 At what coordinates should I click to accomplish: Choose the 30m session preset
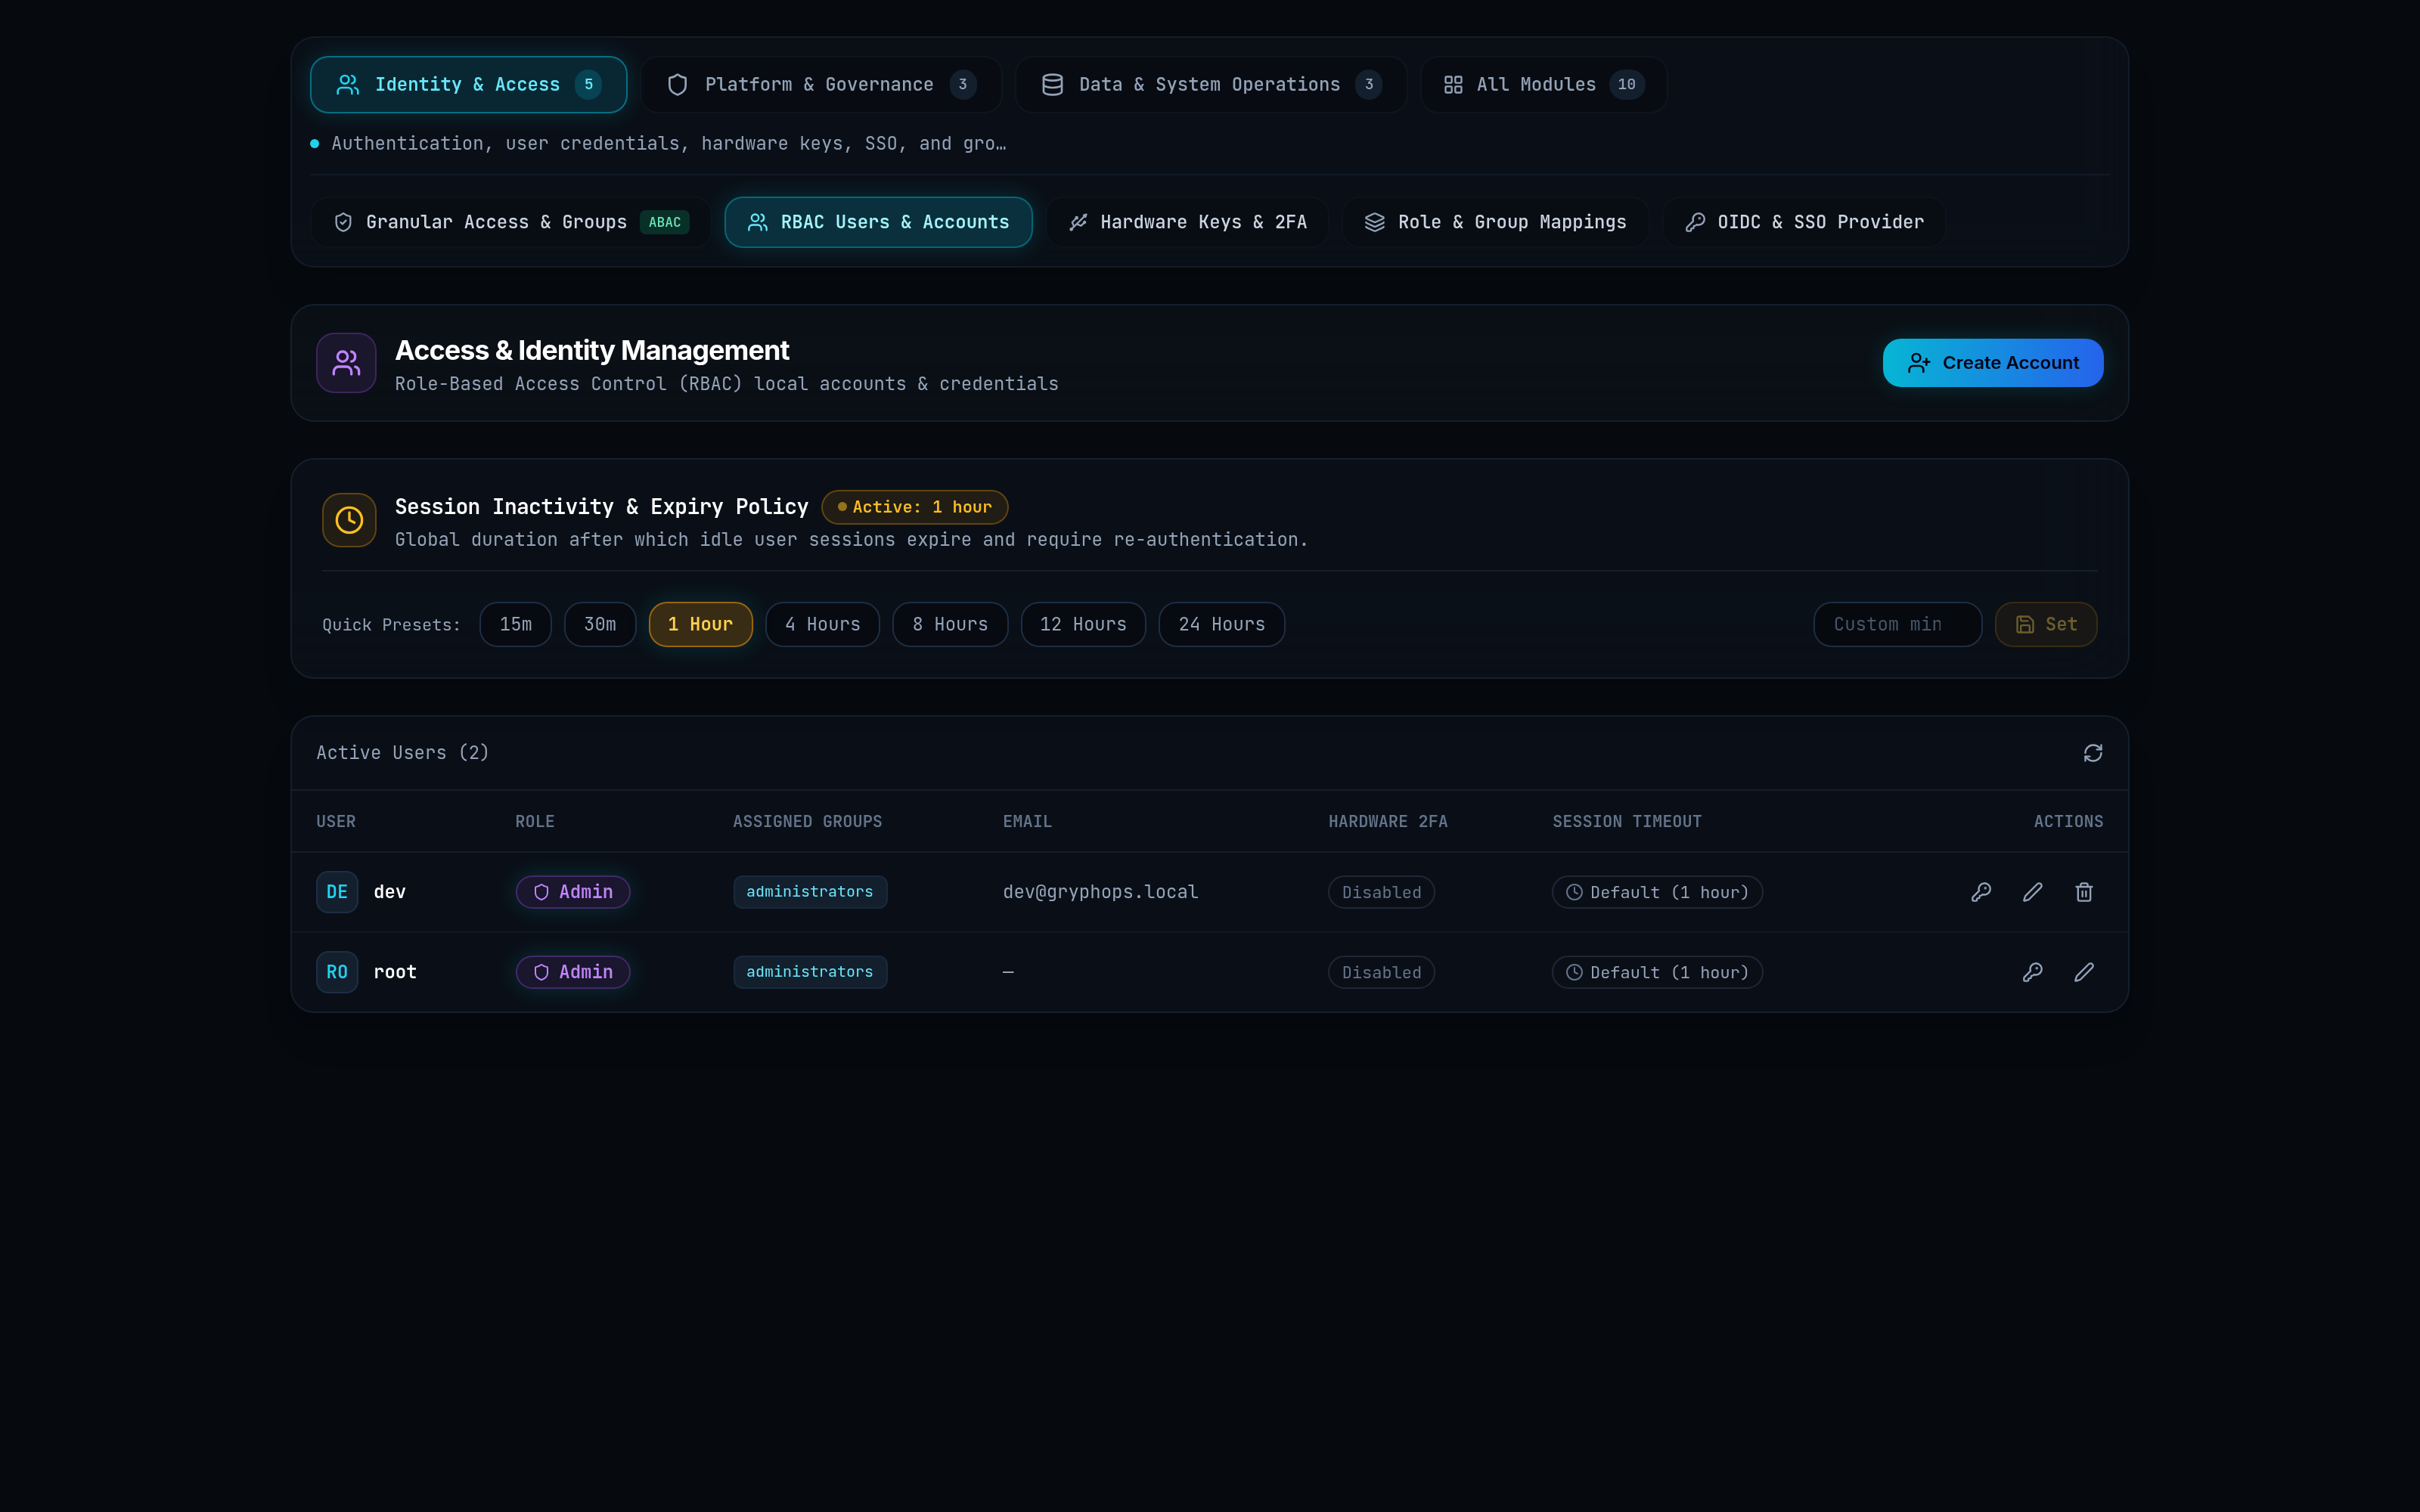[x=600, y=624]
